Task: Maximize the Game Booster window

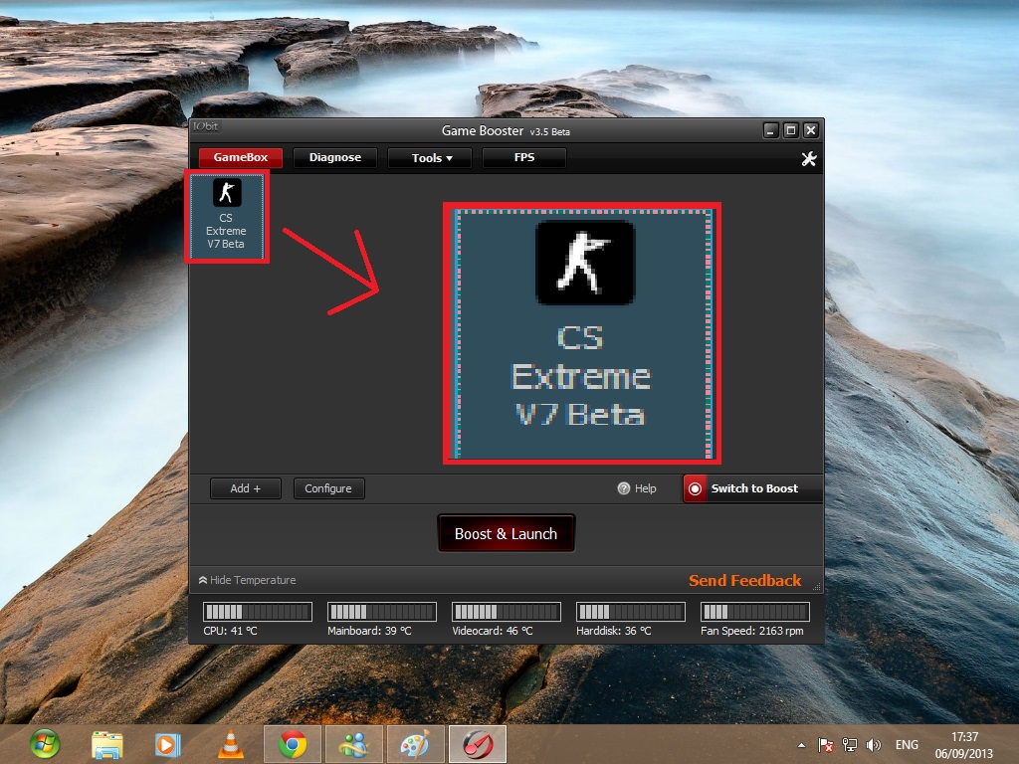Action: tap(790, 130)
